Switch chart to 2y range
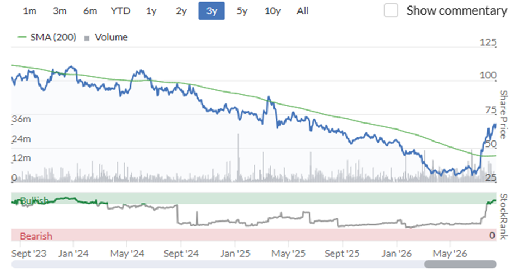The width and height of the screenshot is (512, 270). click(x=181, y=11)
